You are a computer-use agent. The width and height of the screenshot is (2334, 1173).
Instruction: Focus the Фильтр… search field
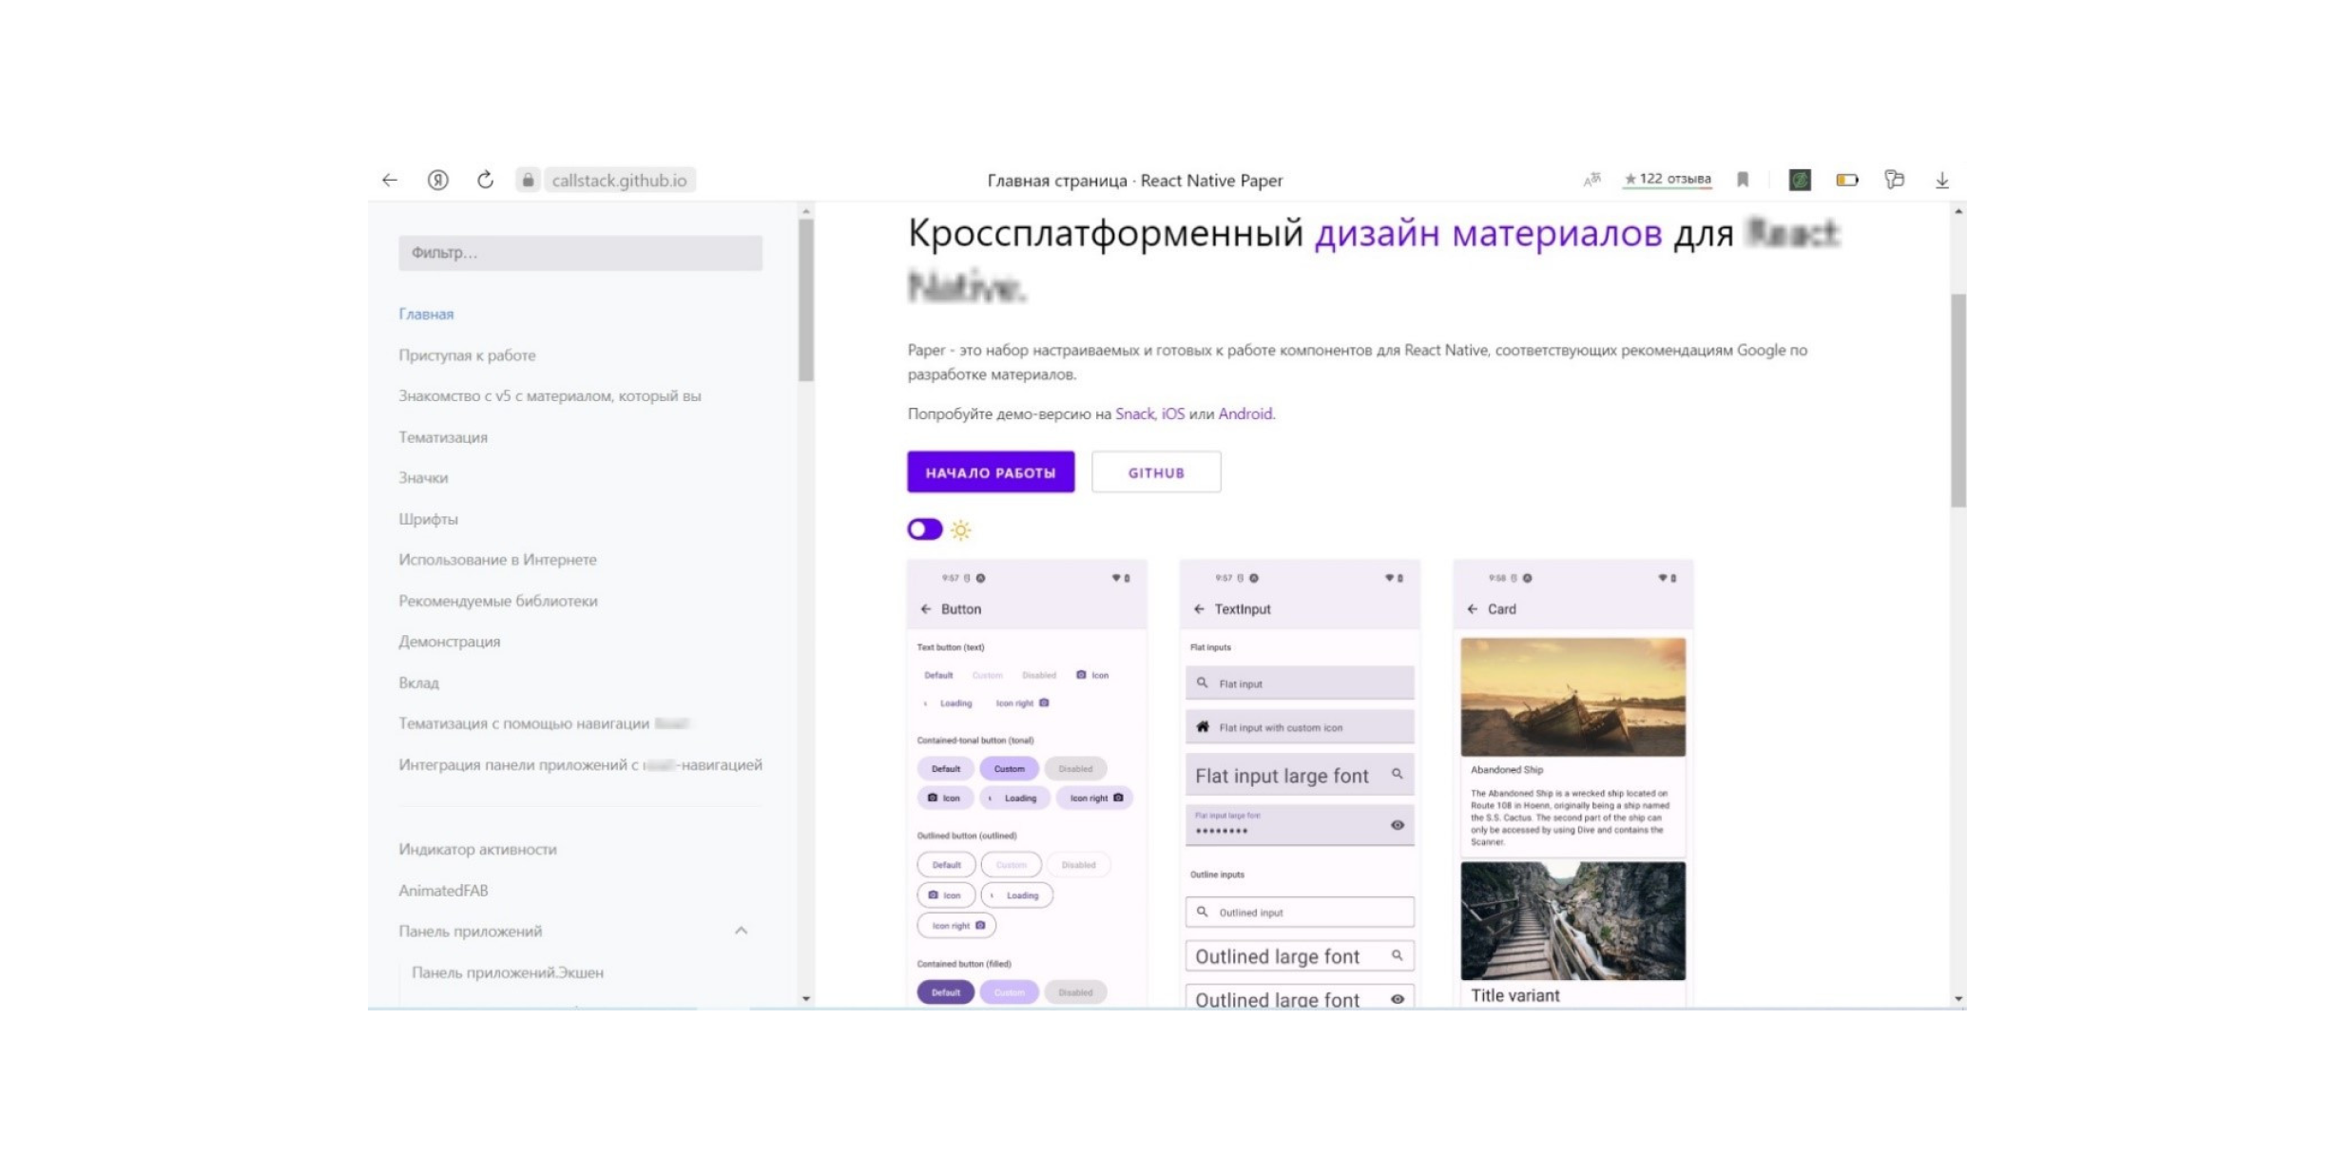click(580, 253)
